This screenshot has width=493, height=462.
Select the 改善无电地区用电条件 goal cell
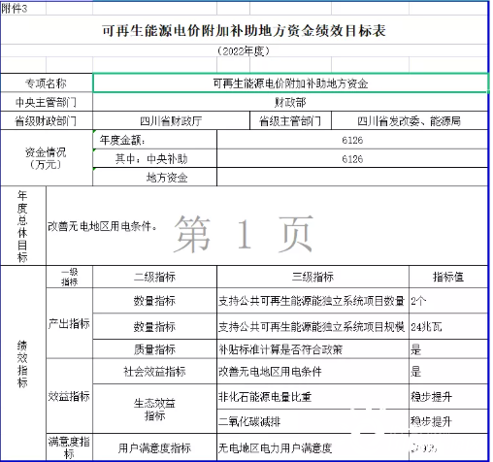click(267, 226)
